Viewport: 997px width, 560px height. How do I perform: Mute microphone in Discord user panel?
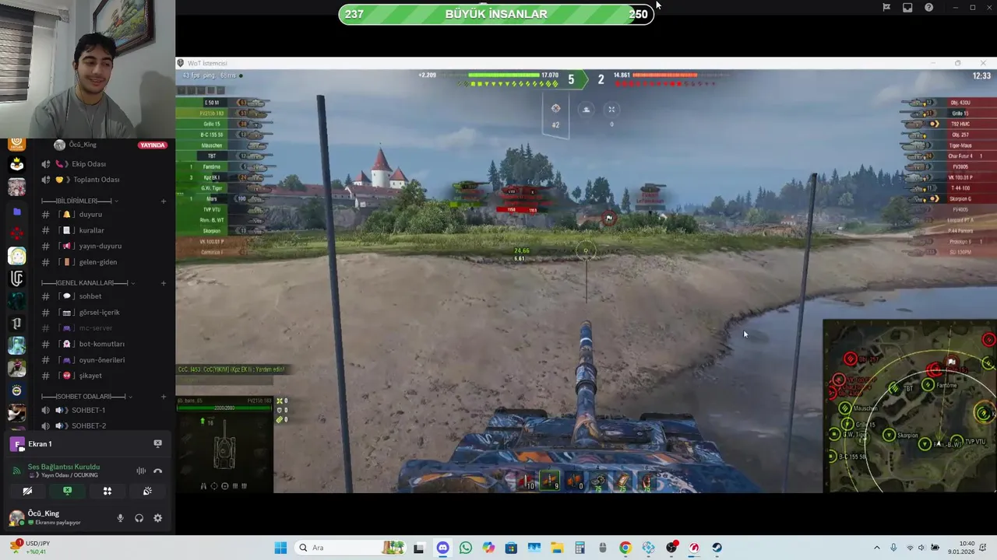120,518
